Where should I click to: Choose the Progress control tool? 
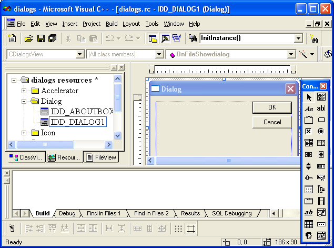pyautogui.click(x=321, y=166)
